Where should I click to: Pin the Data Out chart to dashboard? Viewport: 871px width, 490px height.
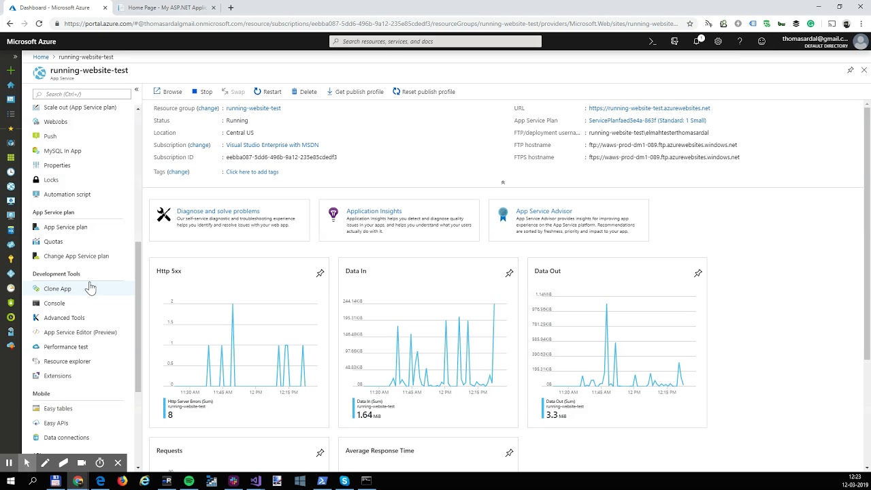point(698,273)
